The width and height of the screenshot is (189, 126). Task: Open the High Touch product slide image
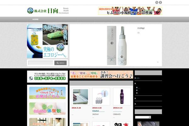117,46
